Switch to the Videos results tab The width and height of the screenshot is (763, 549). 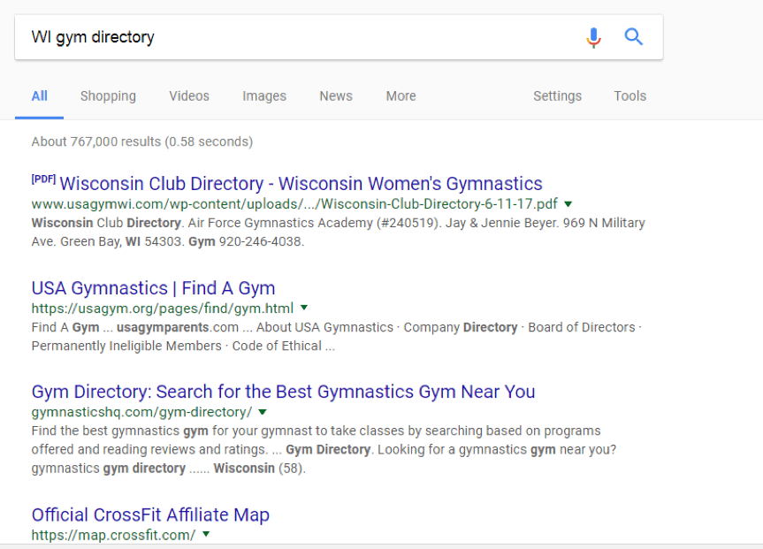(x=189, y=95)
